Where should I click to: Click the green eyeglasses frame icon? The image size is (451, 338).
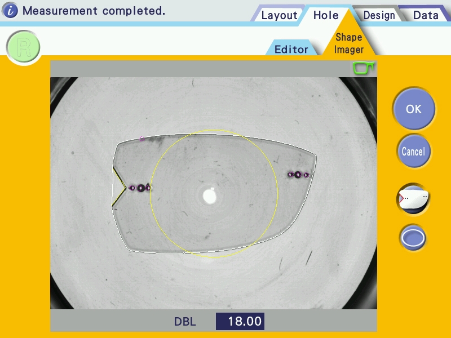[x=364, y=68]
